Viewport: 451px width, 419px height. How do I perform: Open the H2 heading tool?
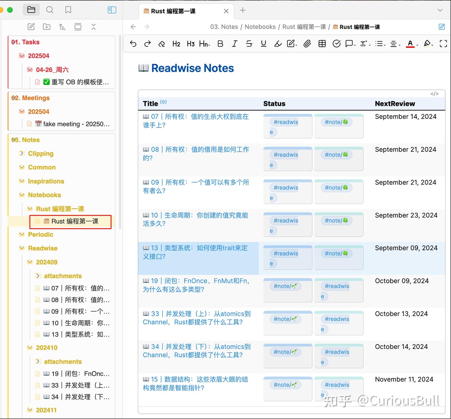pyautogui.click(x=176, y=44)
